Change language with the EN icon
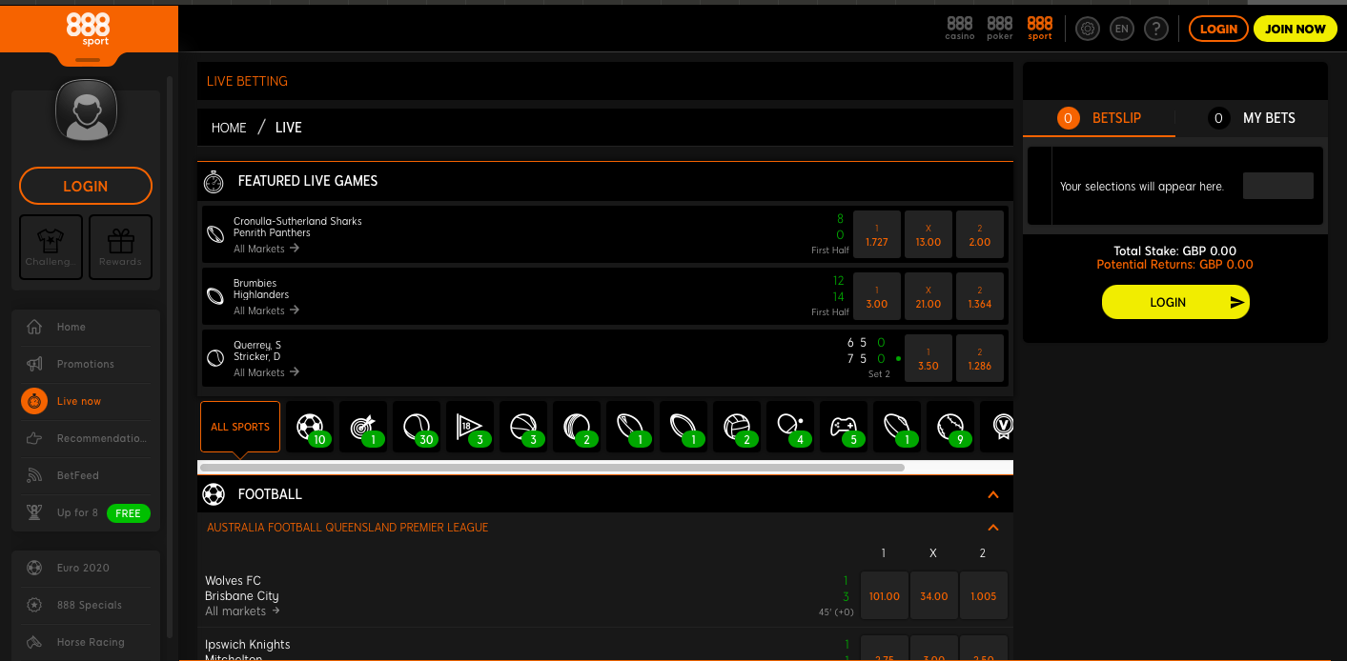The image size is (1347, 661). (x=1121, y=29)
